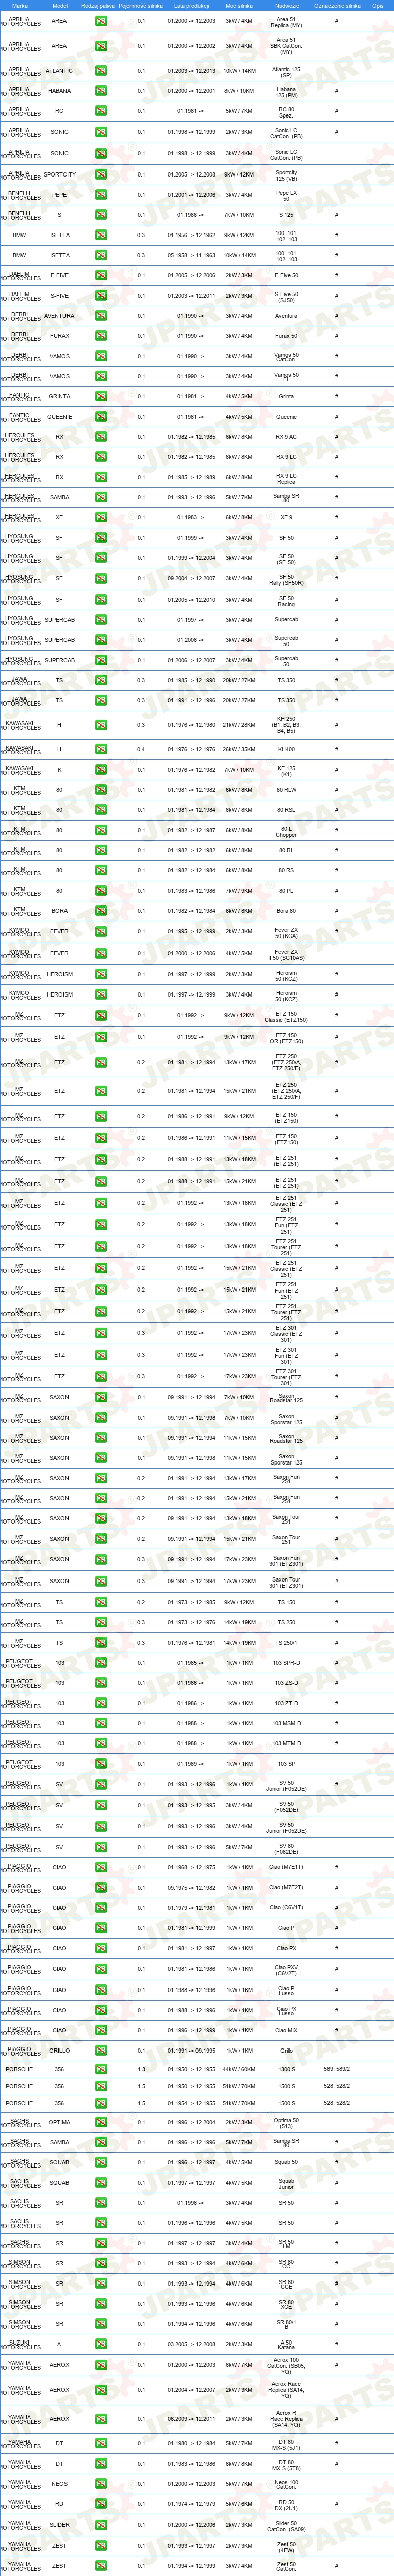Select the 'Neos 100 CatCon.' body cell
The width and height of the screenshot is (394, 2576).
(x=286, y=2484)
